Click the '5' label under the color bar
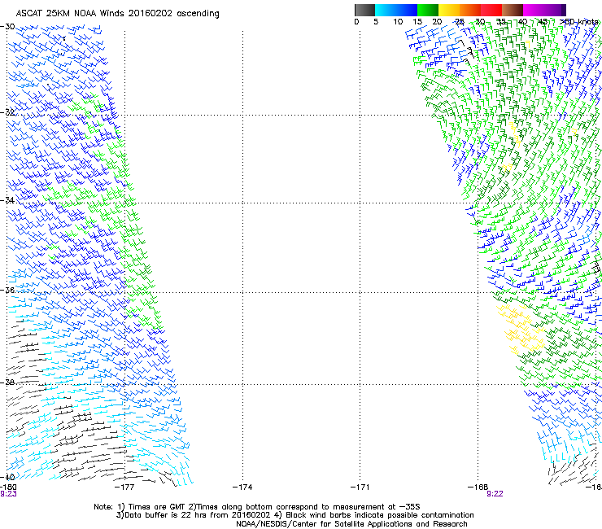602x529 pixels. [376, 22]
